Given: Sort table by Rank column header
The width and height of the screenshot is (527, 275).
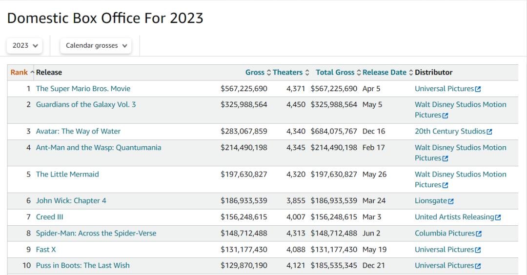Looking at the screenshot, I should (x=19, y=72).
